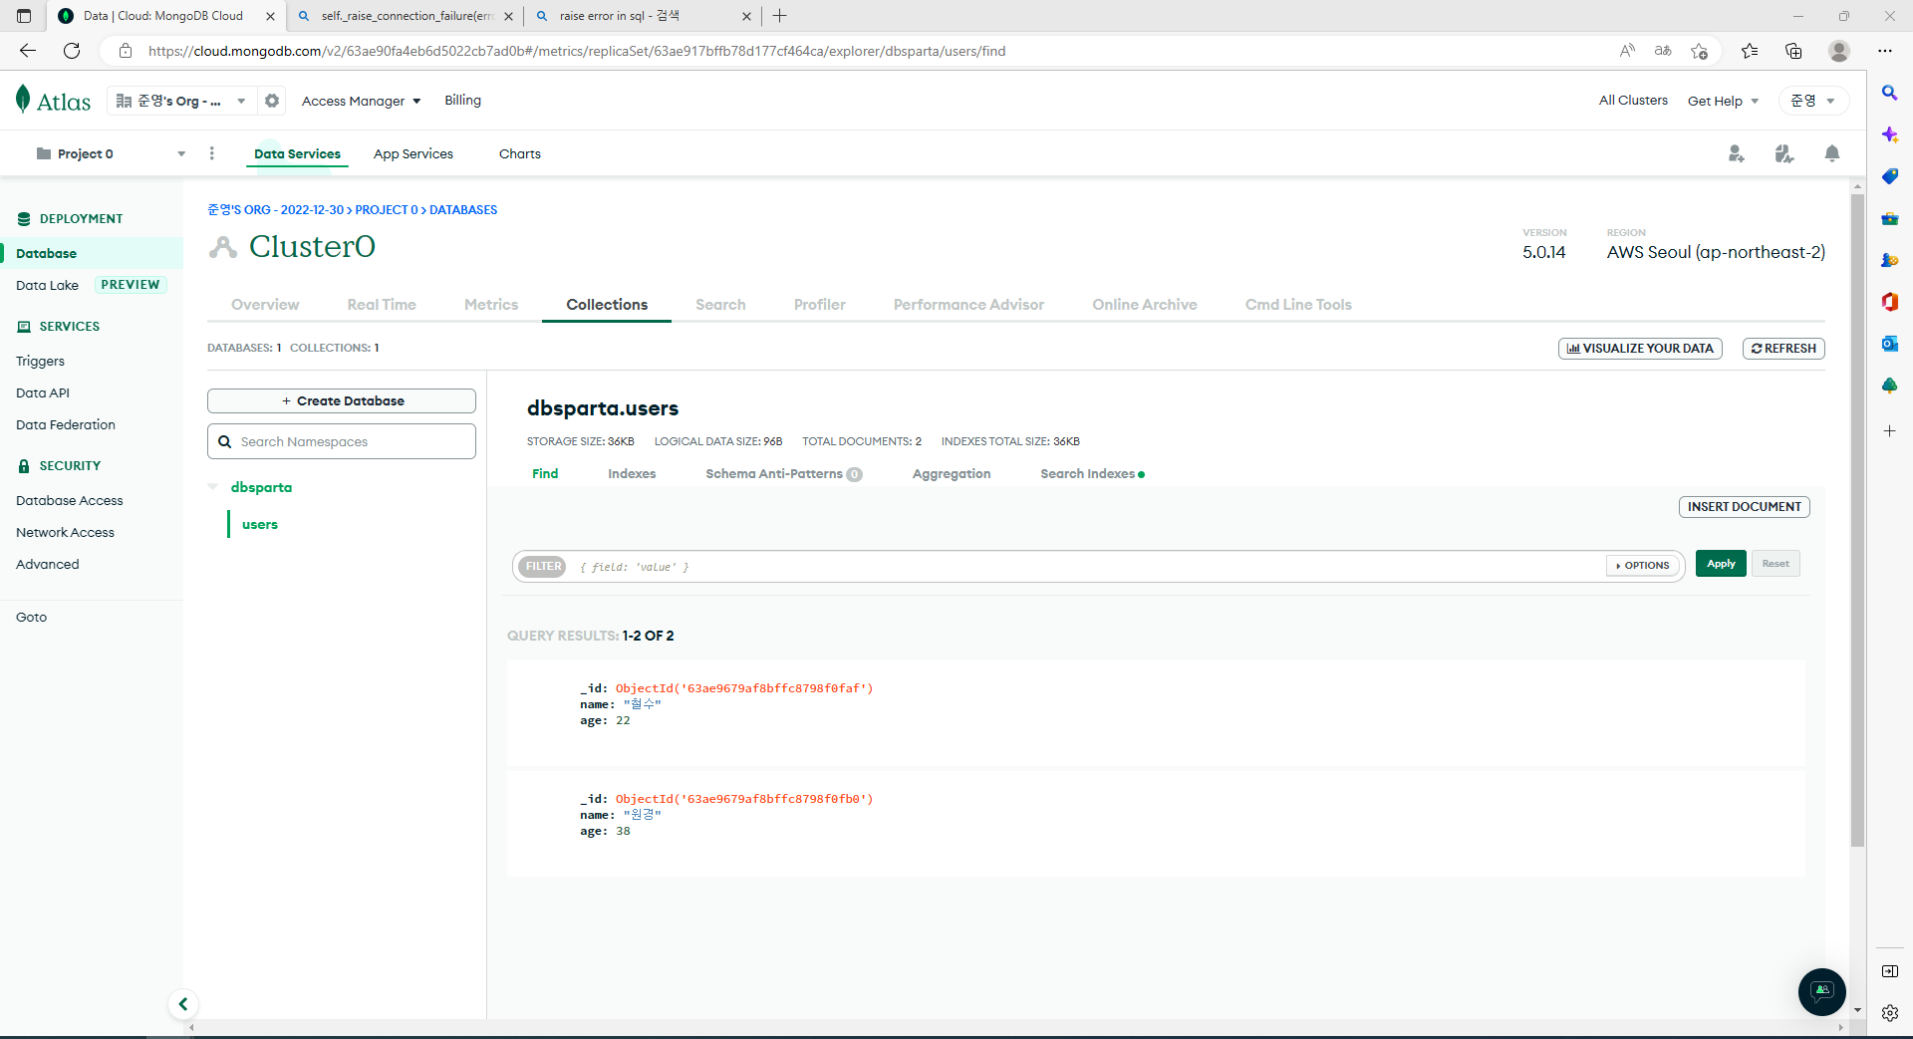This screenshot has height=1039, width=1913.
Task: Click Search Namespaces input field
Action: point(342,441)
